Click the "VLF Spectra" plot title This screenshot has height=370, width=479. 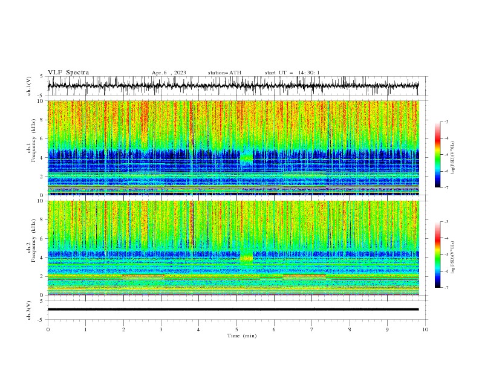tap(68, 73)
